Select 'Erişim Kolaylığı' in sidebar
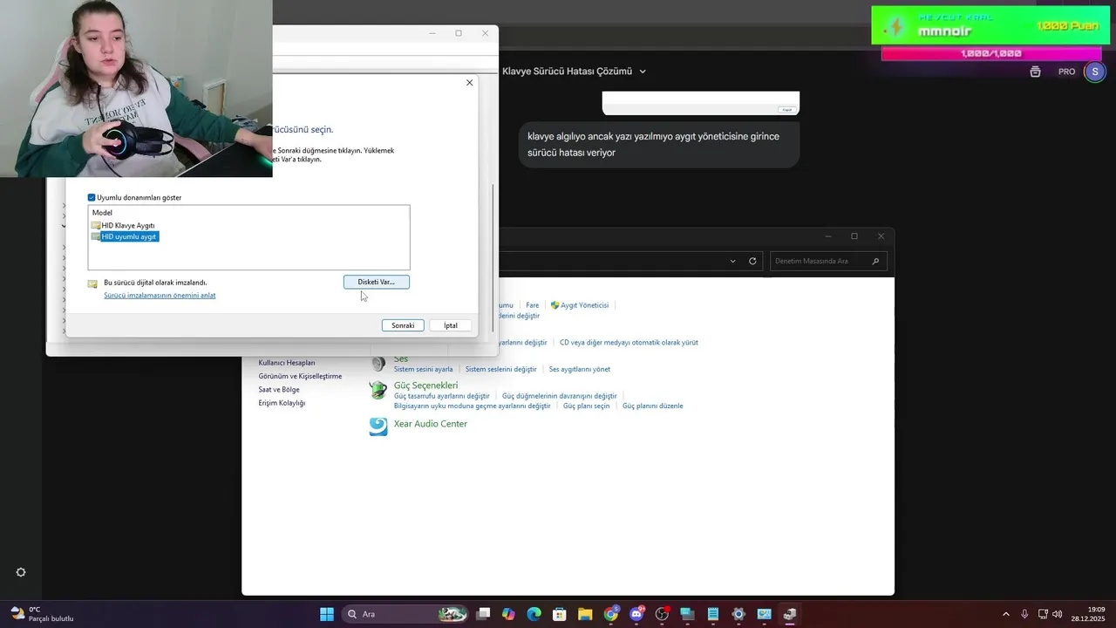1116x628 pixels. [282, 403]
